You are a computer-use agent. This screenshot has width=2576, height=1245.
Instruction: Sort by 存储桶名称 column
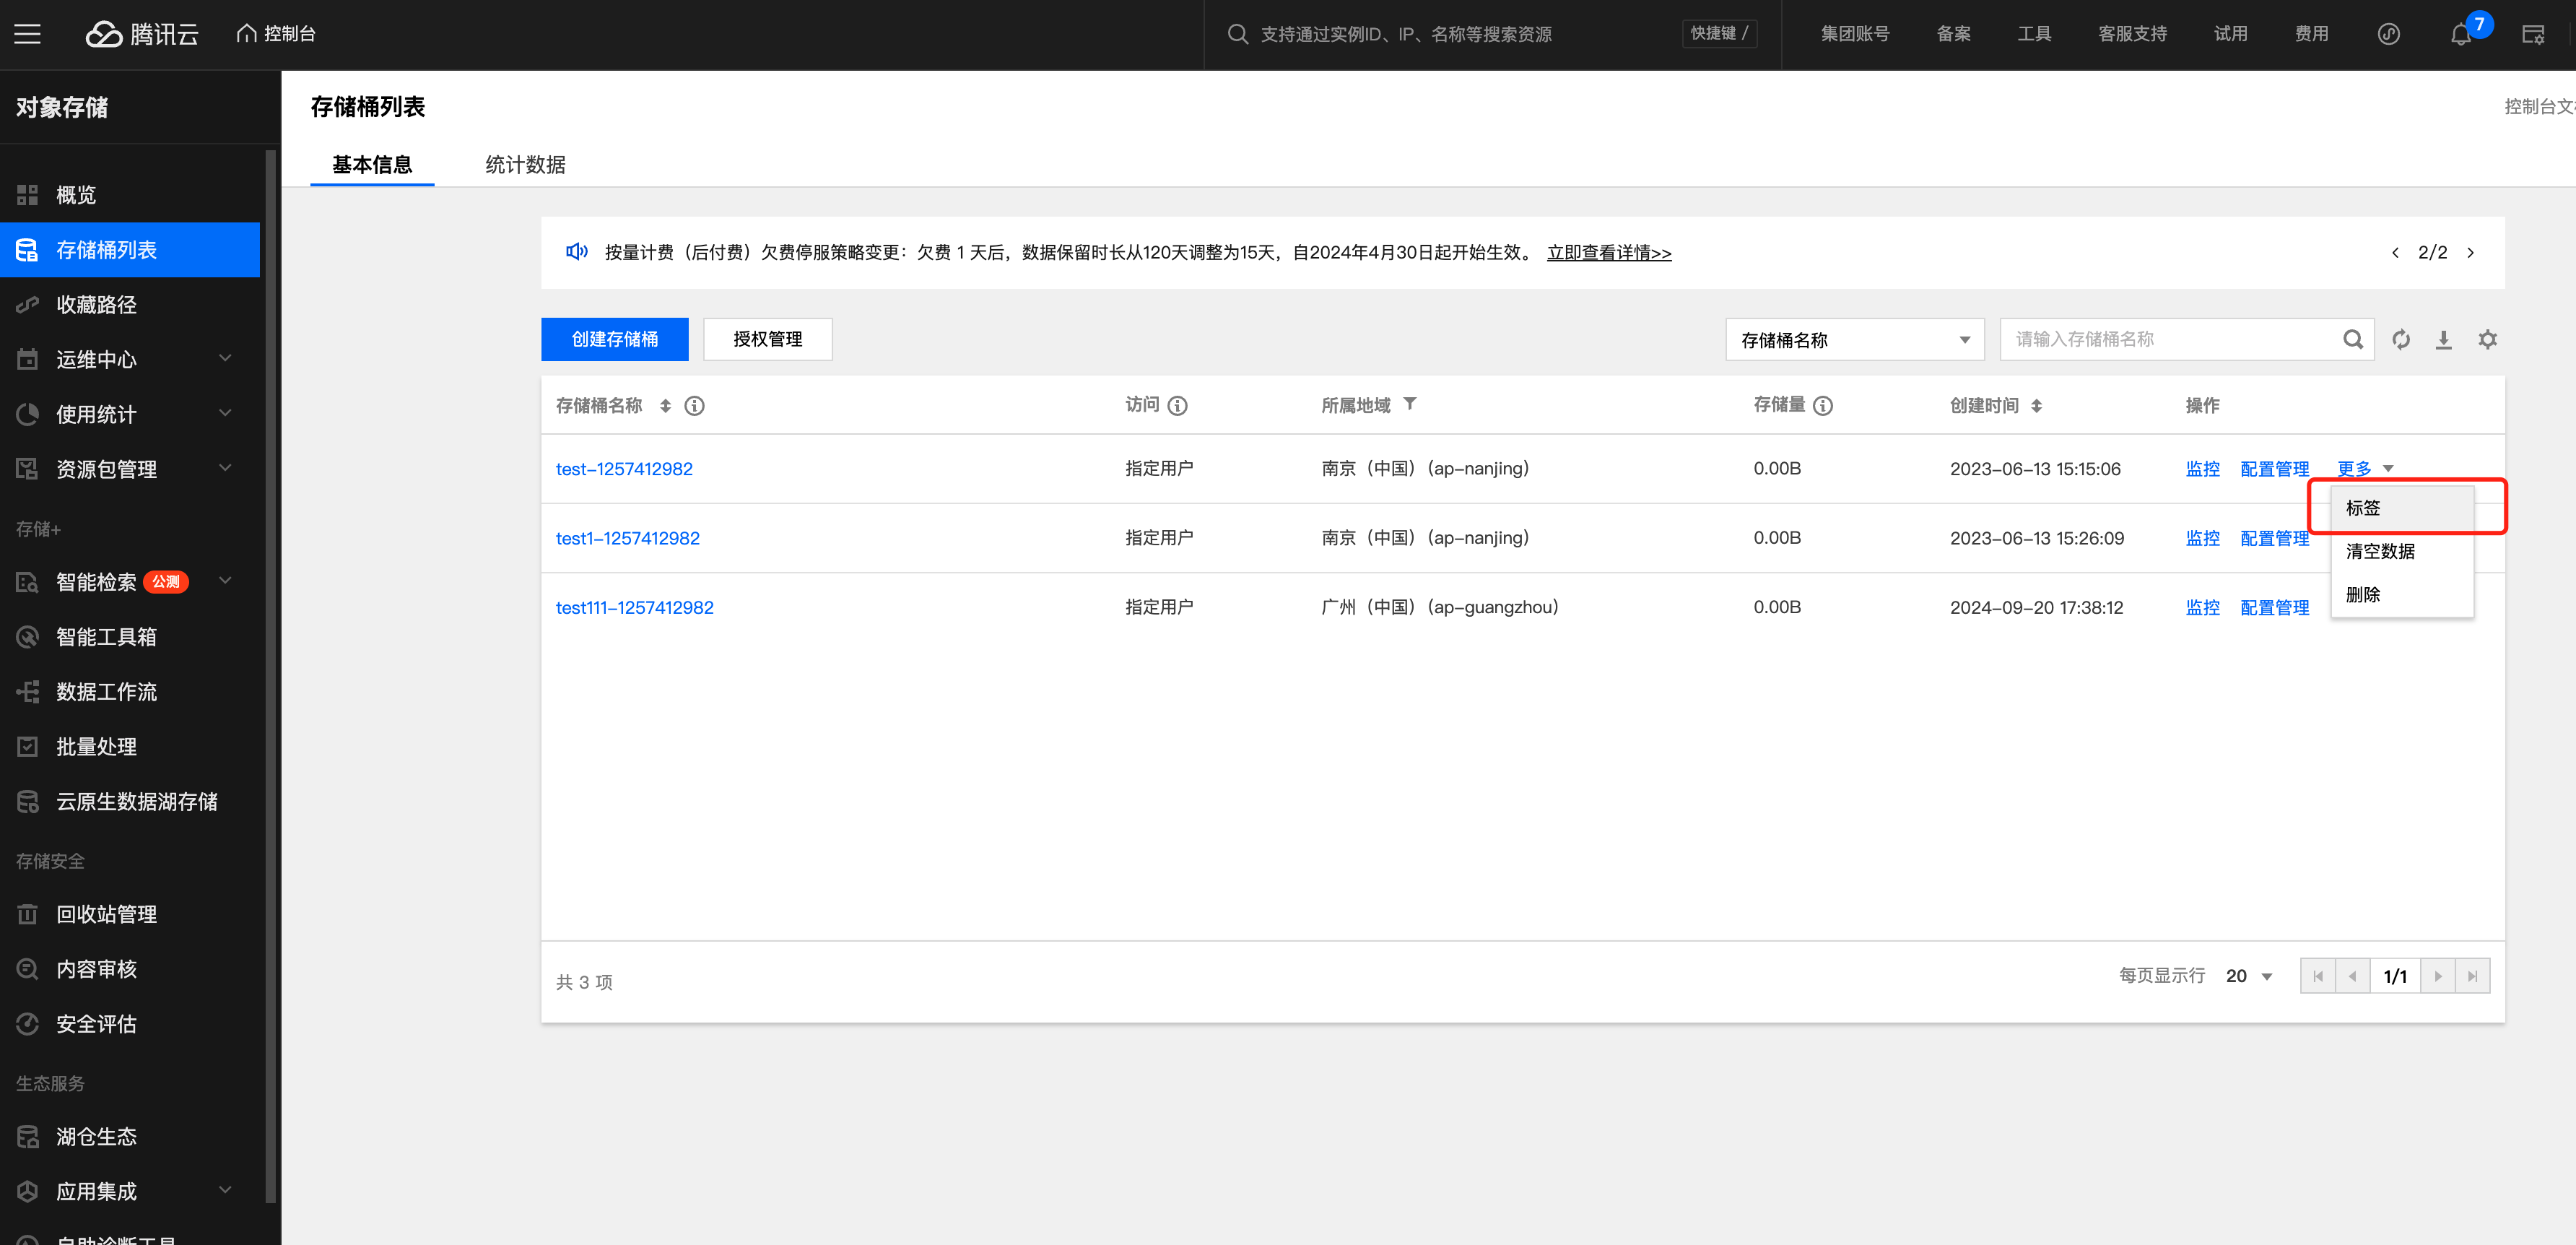coord(665,406)
